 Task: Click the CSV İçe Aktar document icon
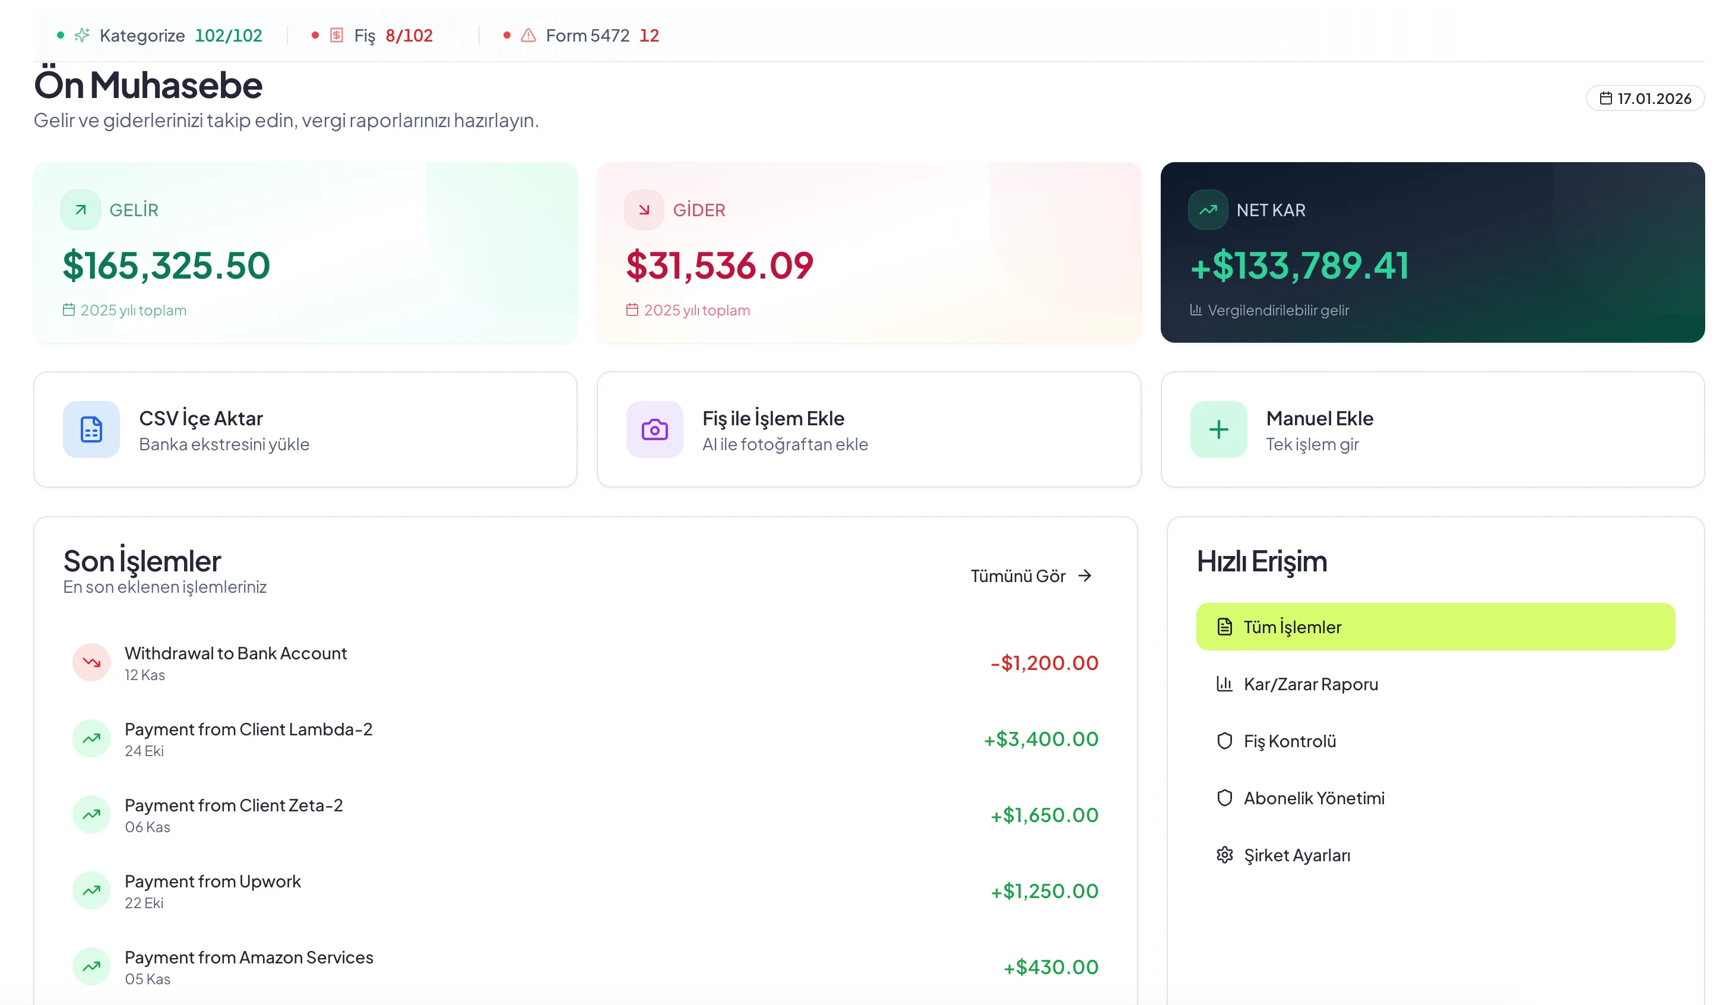tap(91, 429)
